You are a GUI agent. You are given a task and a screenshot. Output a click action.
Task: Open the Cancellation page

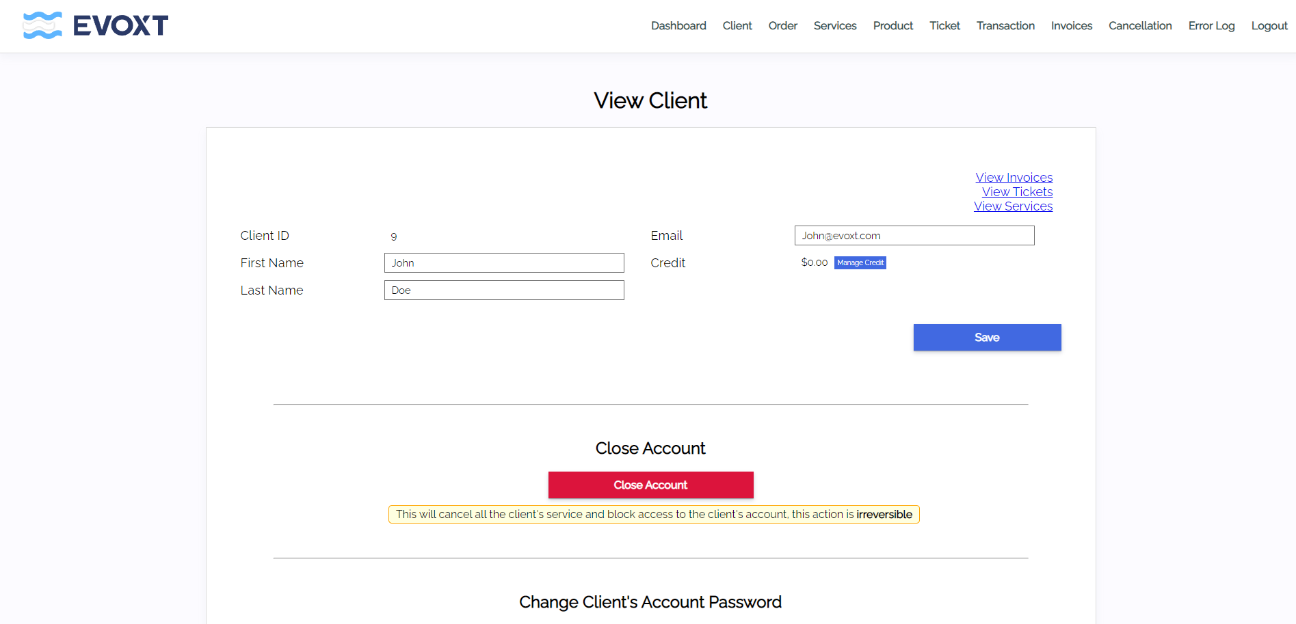[x=1139, y=26]
